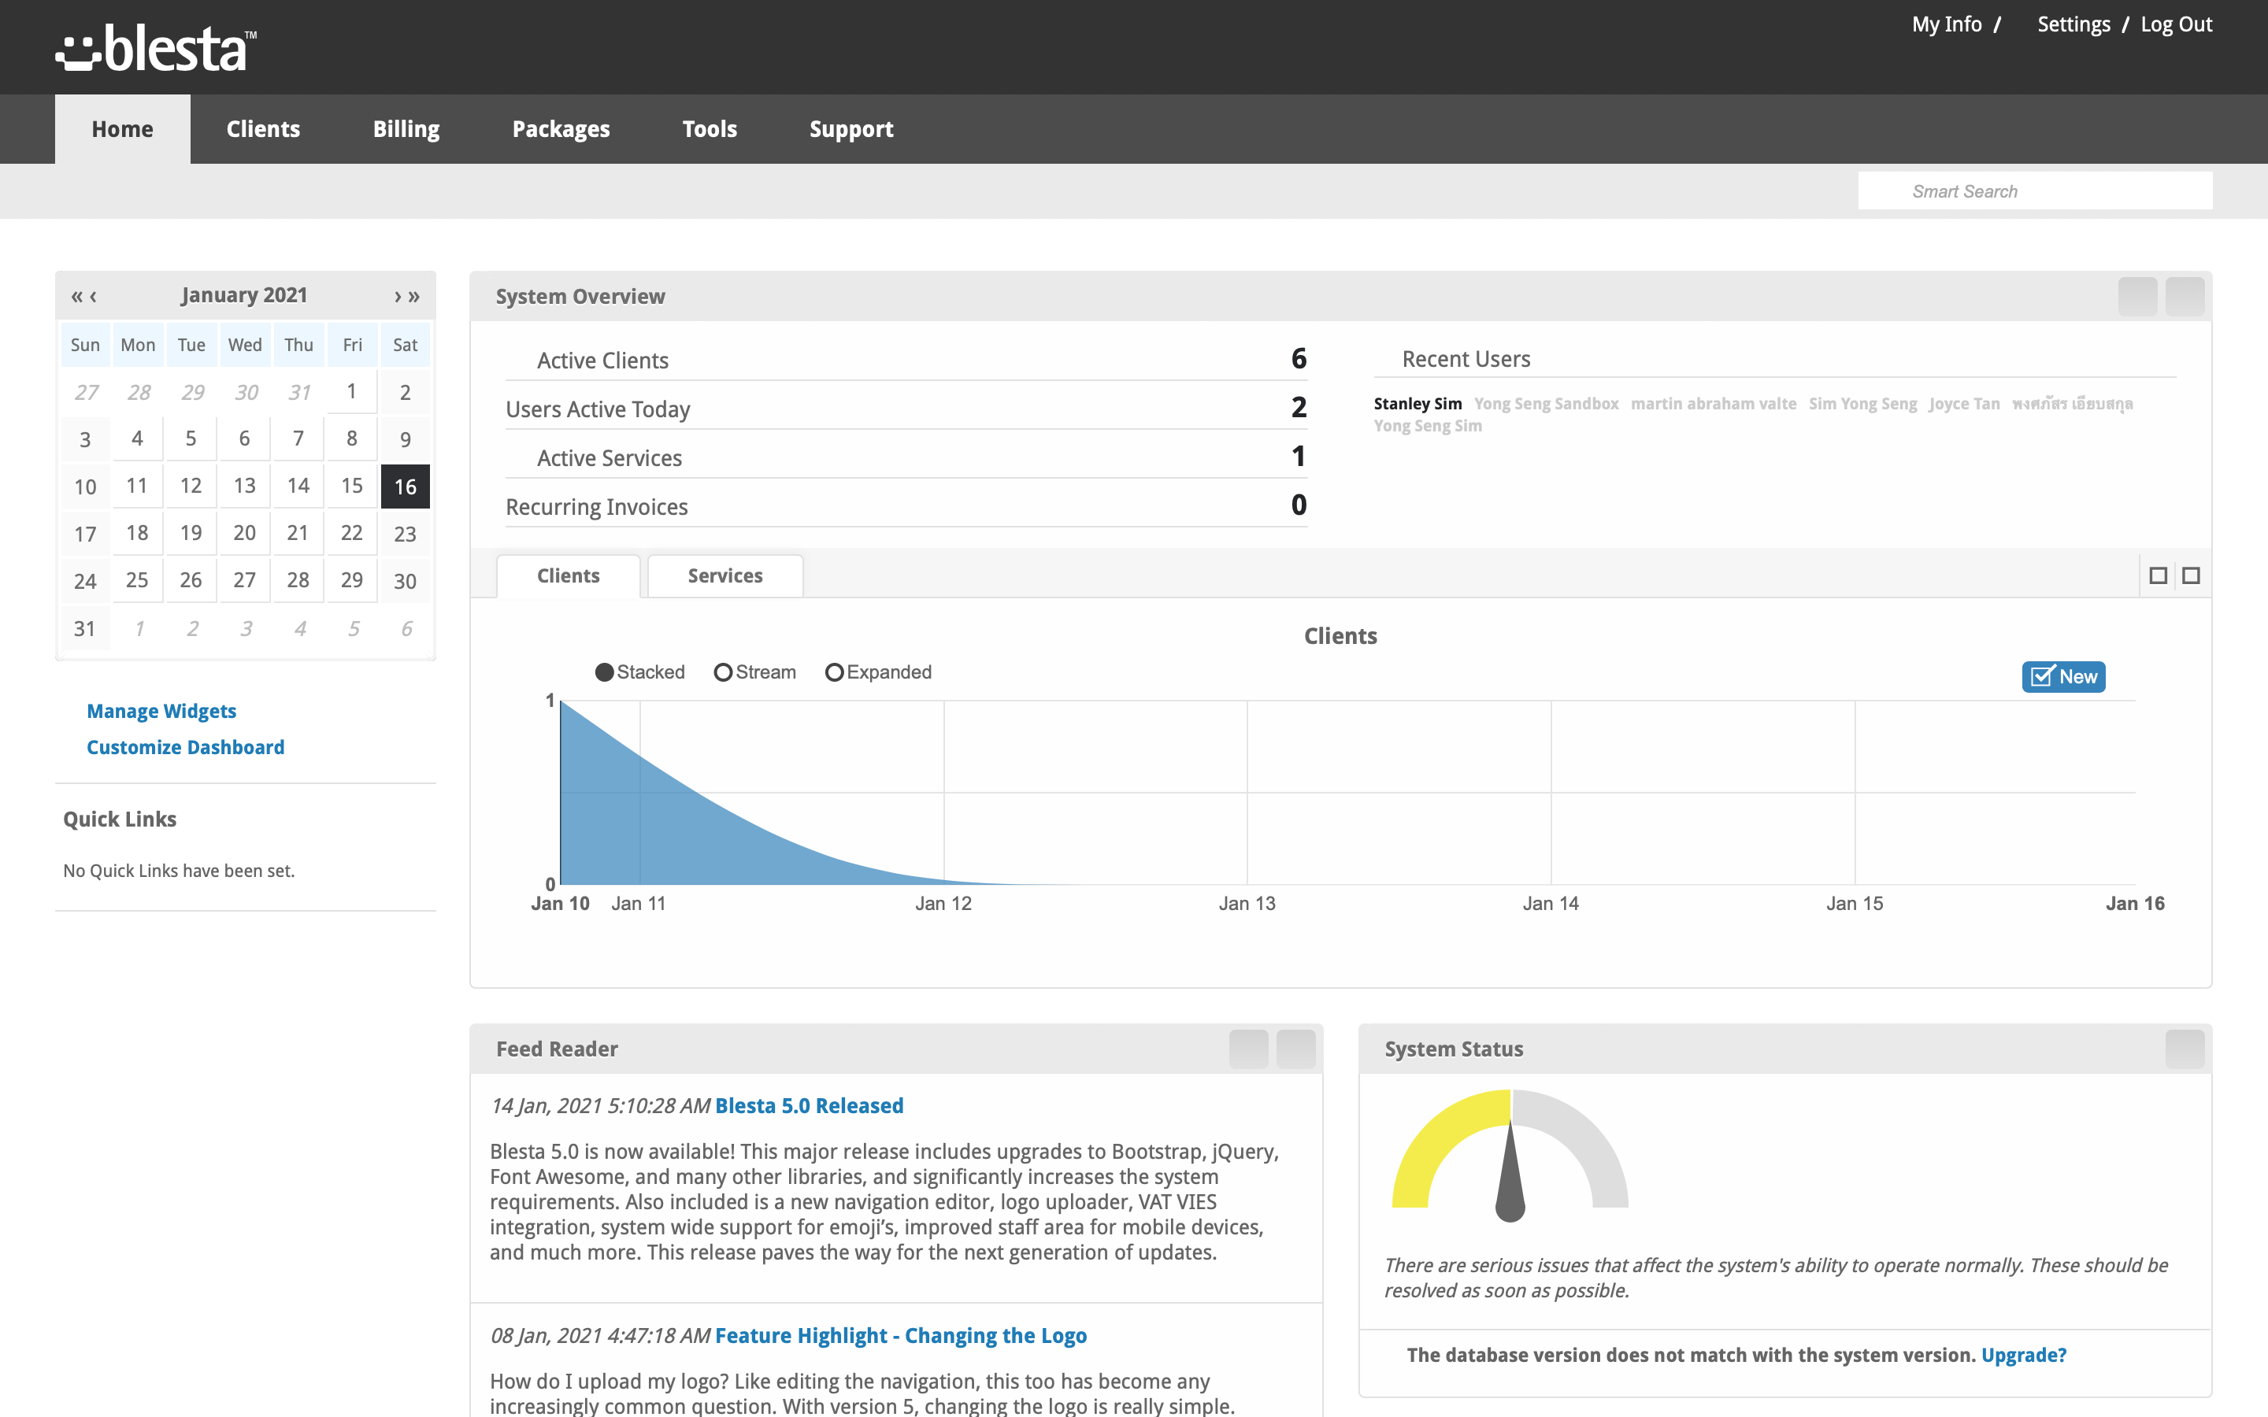Open the My Info link
This screenshot has height=1417, width=2268.
click(x=1947, y=24)
